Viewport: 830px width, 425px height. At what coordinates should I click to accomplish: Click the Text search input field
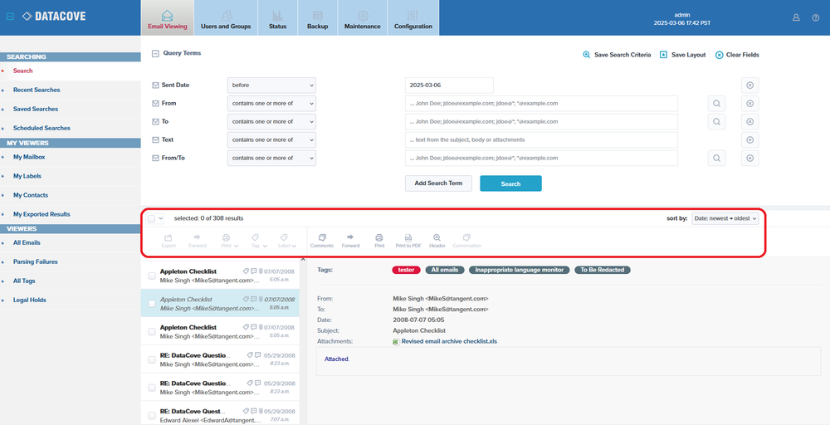click(x=541, y=139)
